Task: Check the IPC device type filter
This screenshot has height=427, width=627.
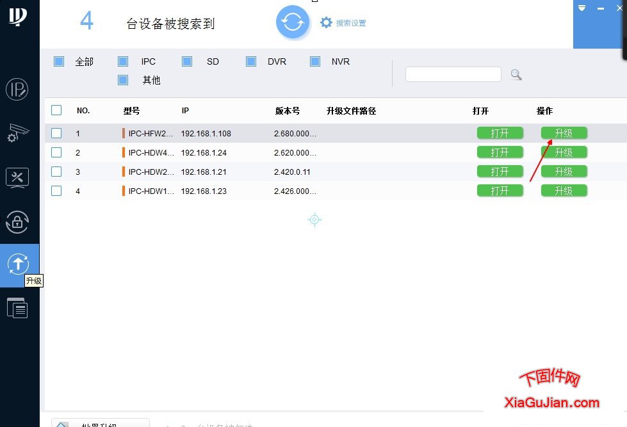Action: coord(122,61)
